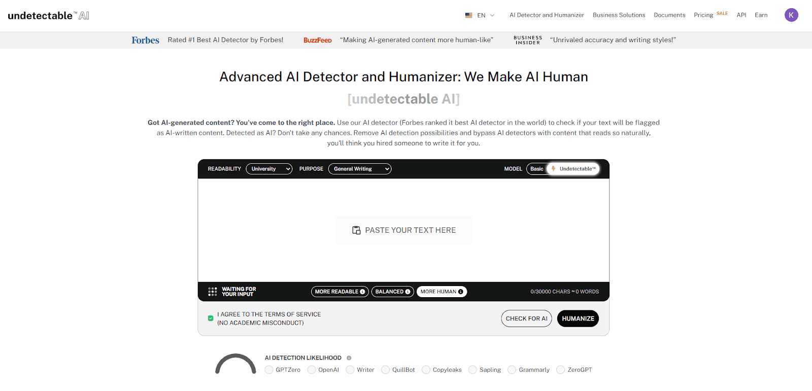Expand the EN language selector

pyautogui.click(x=486, y=15)
